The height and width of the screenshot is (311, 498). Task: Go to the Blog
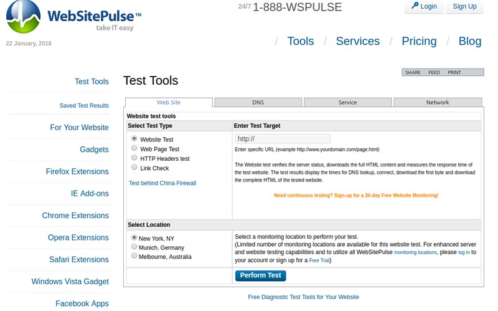click(x=470, y=41)
